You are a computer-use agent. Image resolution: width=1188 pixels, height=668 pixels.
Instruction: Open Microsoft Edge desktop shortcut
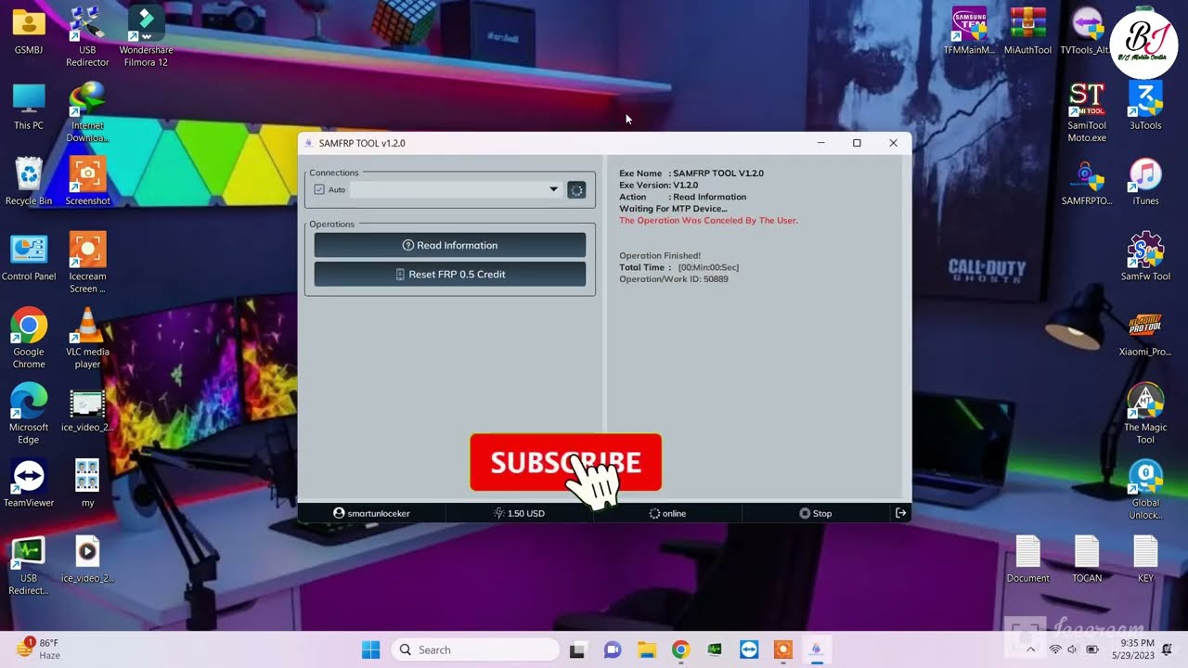(29, 414)
